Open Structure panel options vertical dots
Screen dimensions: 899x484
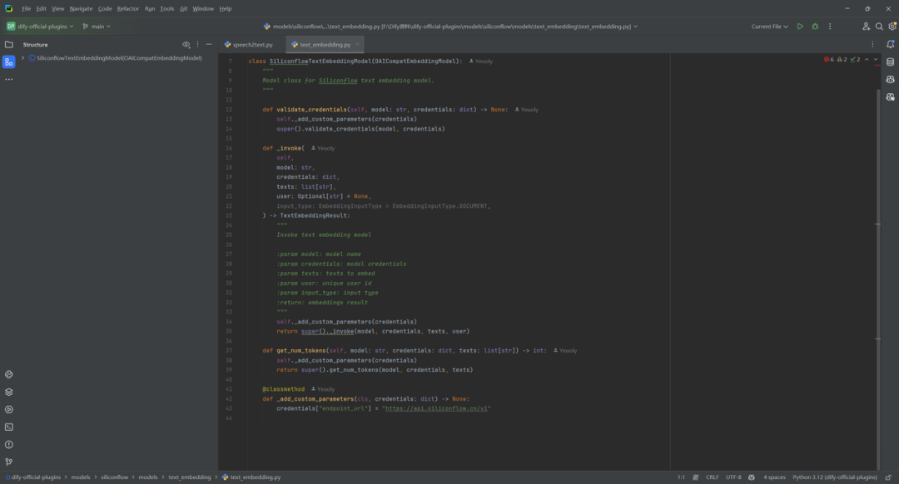pos(198,44)
